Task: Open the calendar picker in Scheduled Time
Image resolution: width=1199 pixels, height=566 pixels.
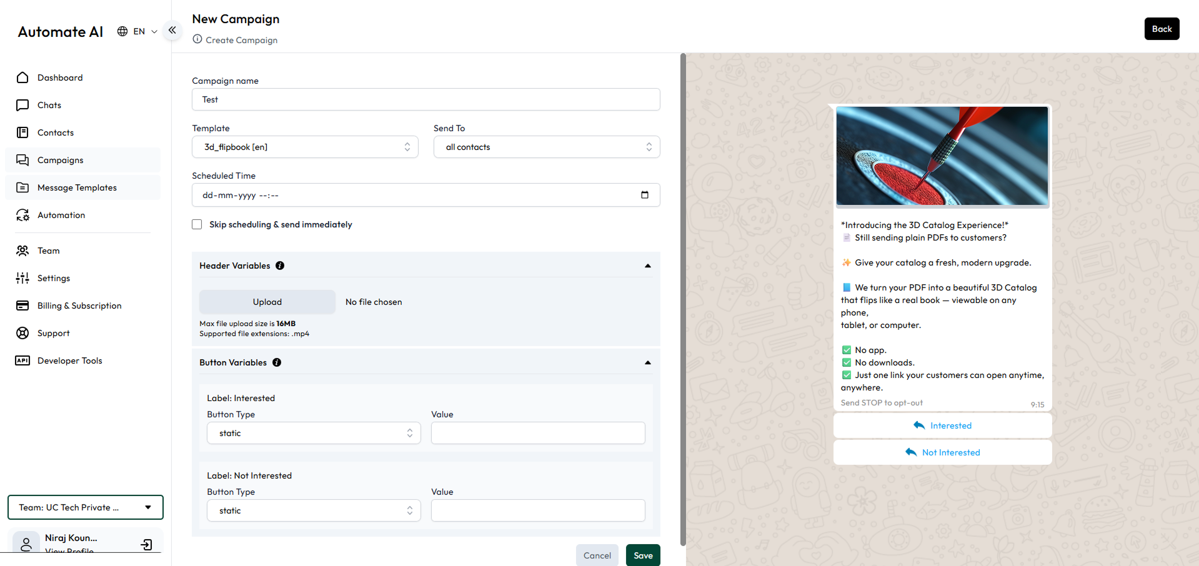Action: coord(644,195)
